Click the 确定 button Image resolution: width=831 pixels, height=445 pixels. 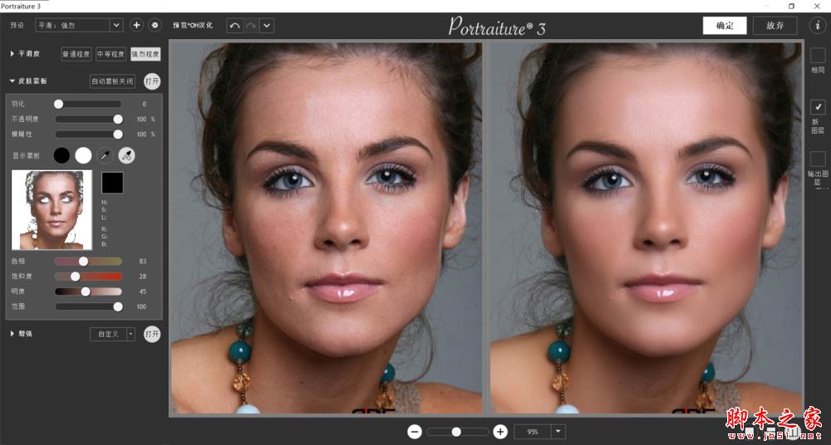point(724,25)
